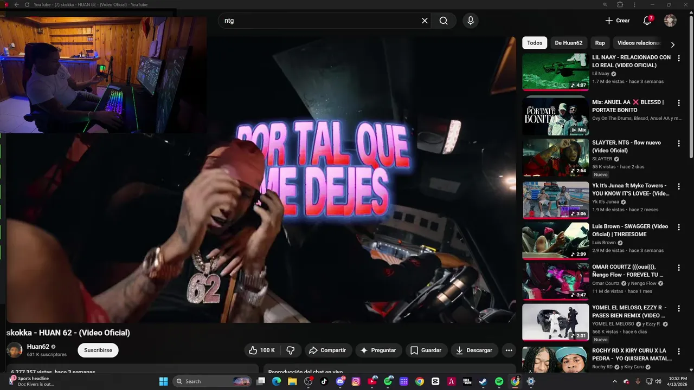Click the Descargar download button

click(474, 350)
